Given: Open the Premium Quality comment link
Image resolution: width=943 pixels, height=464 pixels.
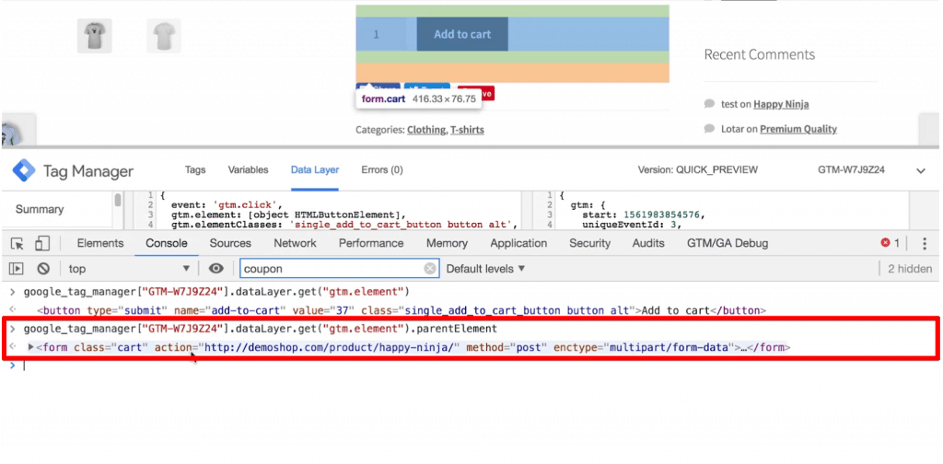Looking at the screenshot, I should pyautogui.click(x=798, y=129).
